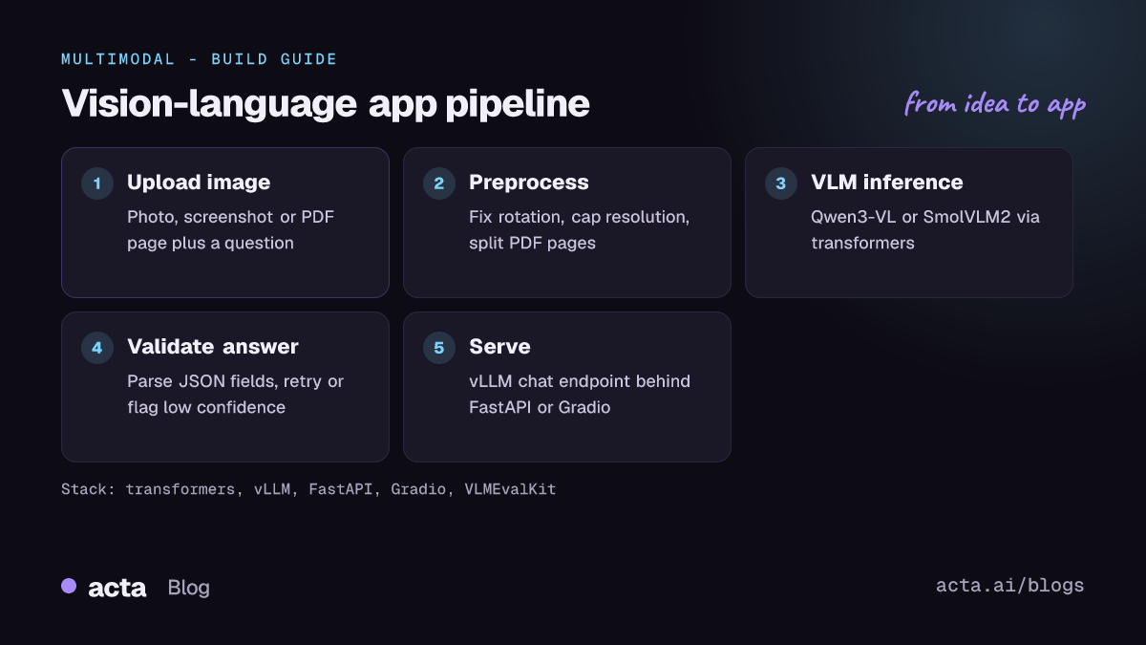The image size is (1146, 645).
Task: Click the 'Vision-language app pipeline' heading
Action: (326, 104)
